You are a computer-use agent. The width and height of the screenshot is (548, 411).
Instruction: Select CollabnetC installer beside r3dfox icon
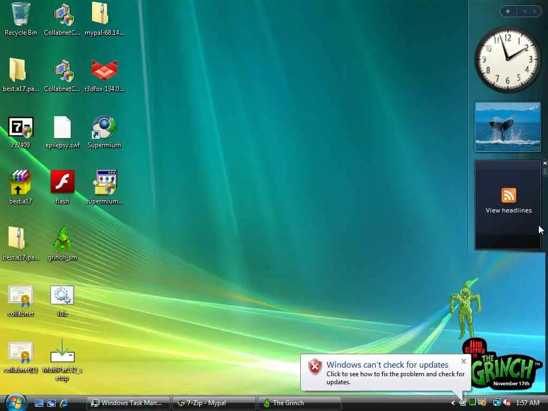click(62, 75)
